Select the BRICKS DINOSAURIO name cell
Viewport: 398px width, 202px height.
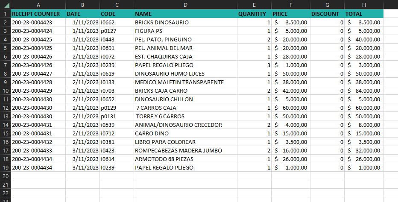[185, 22]
